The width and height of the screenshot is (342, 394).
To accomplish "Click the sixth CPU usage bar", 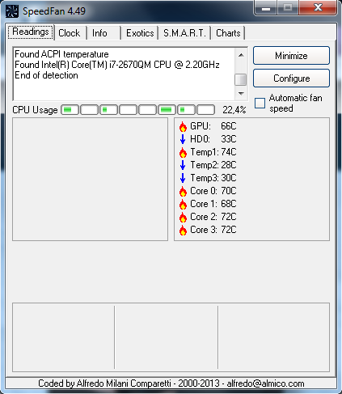I will click(x=167, y=110).
